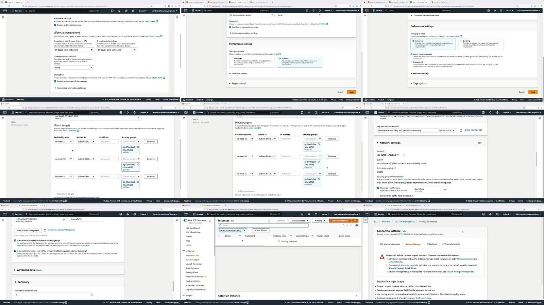Click Add shared file system button
Viewport: 544px width, 305px height.
tap(28, 230)
